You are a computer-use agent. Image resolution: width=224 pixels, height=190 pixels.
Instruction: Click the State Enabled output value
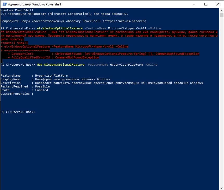(41, 90)
